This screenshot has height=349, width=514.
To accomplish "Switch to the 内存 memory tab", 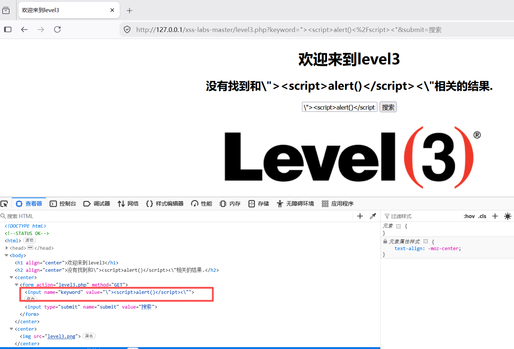I will click(x=230, y=204).
